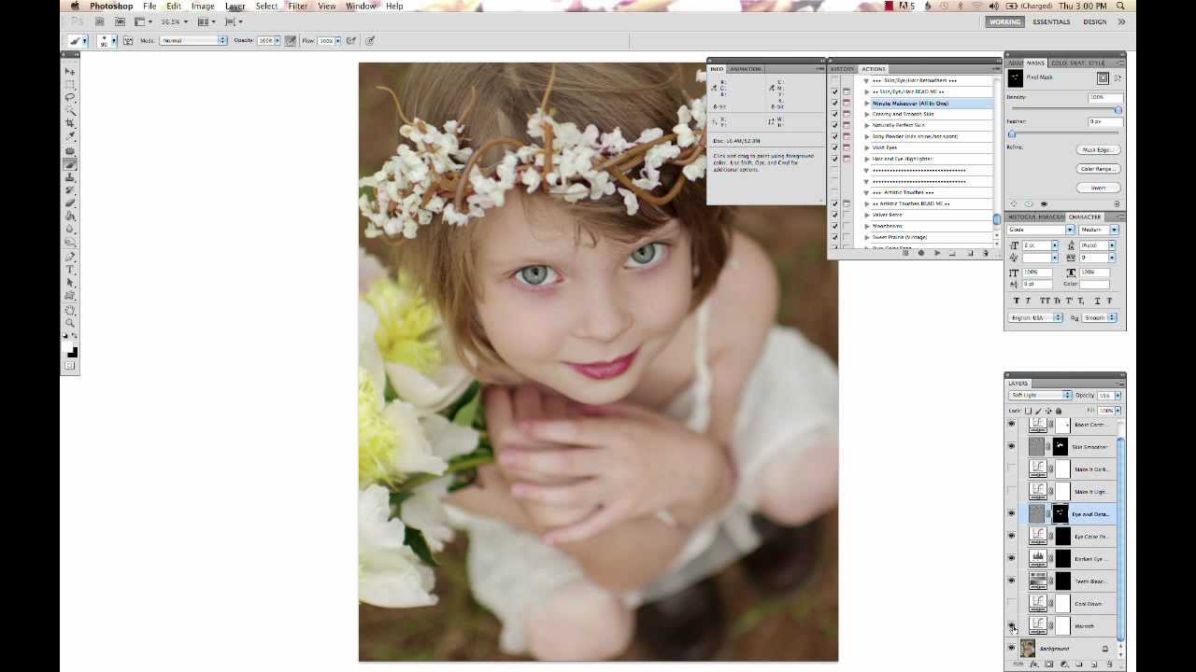Viewport: 1196px width, 672px height.
Task: Open the Window menu
Action: pos(361,6)
